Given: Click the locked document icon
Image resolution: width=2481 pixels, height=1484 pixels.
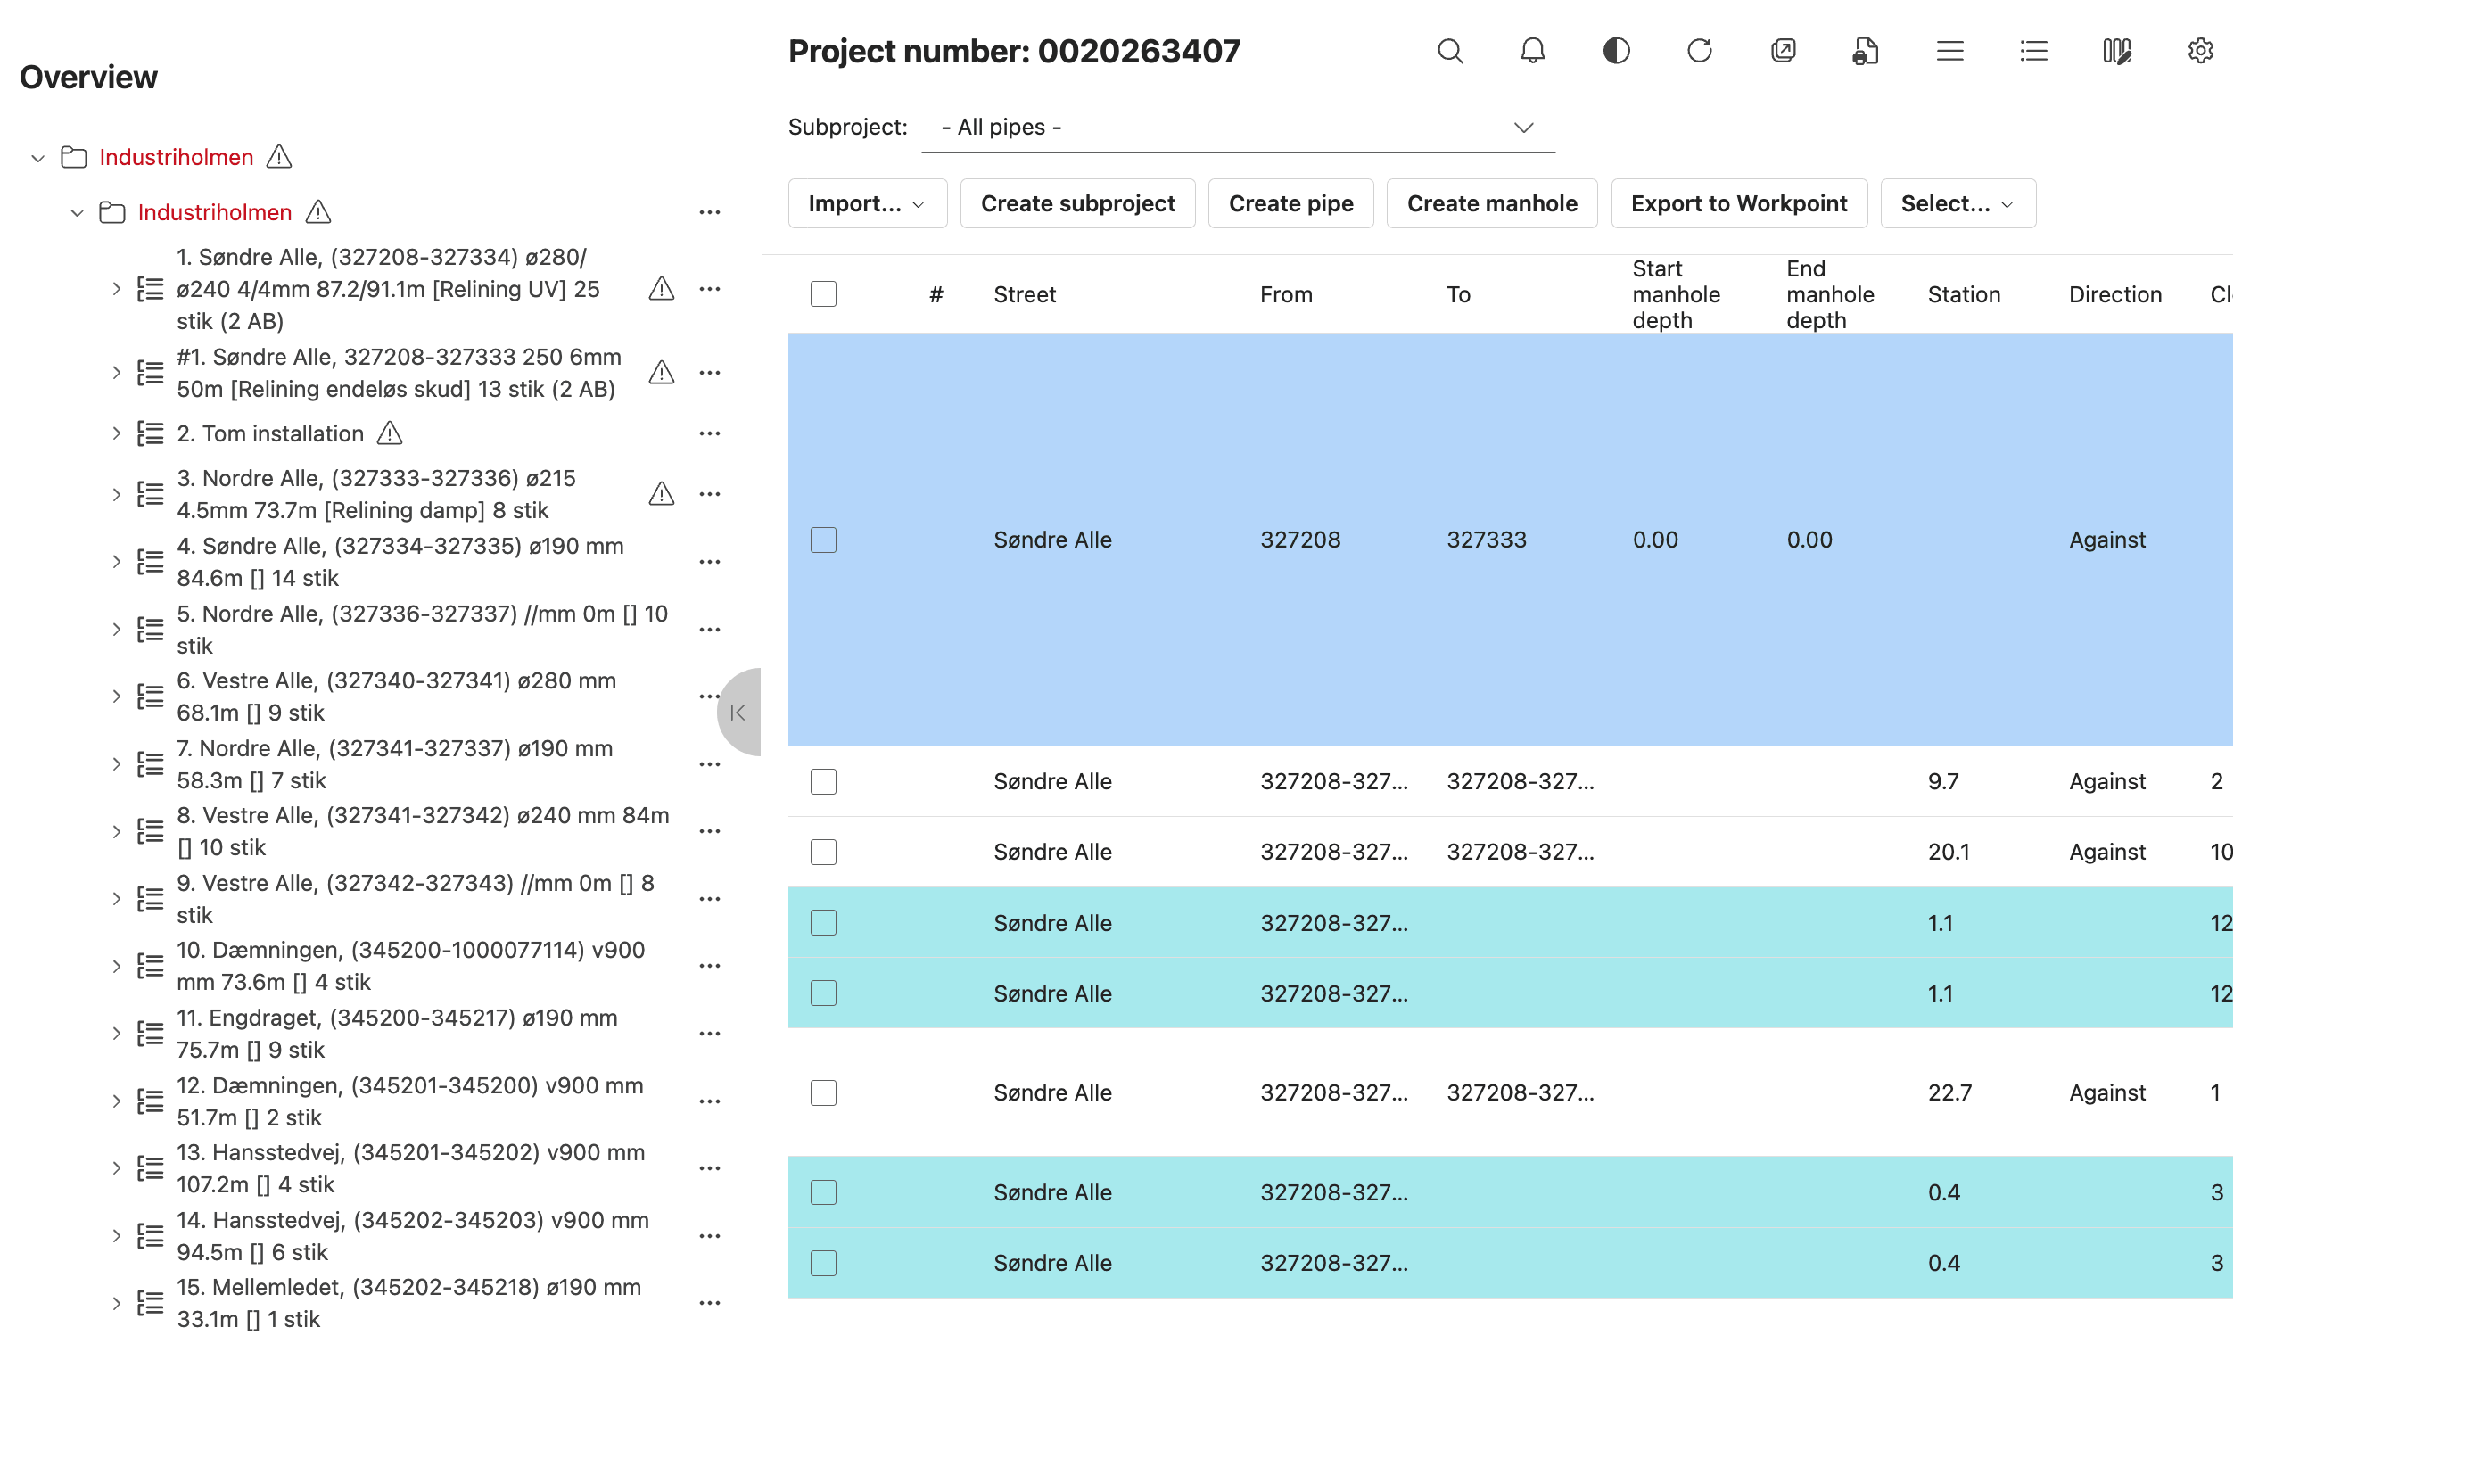Looking at the screenshot, I should 1866,51.
